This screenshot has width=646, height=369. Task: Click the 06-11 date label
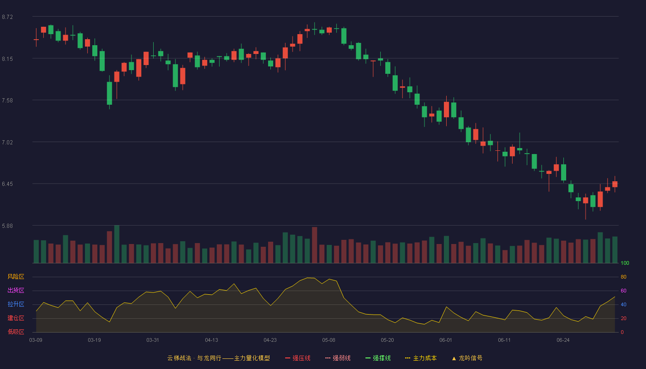click(x=505, y=340)
